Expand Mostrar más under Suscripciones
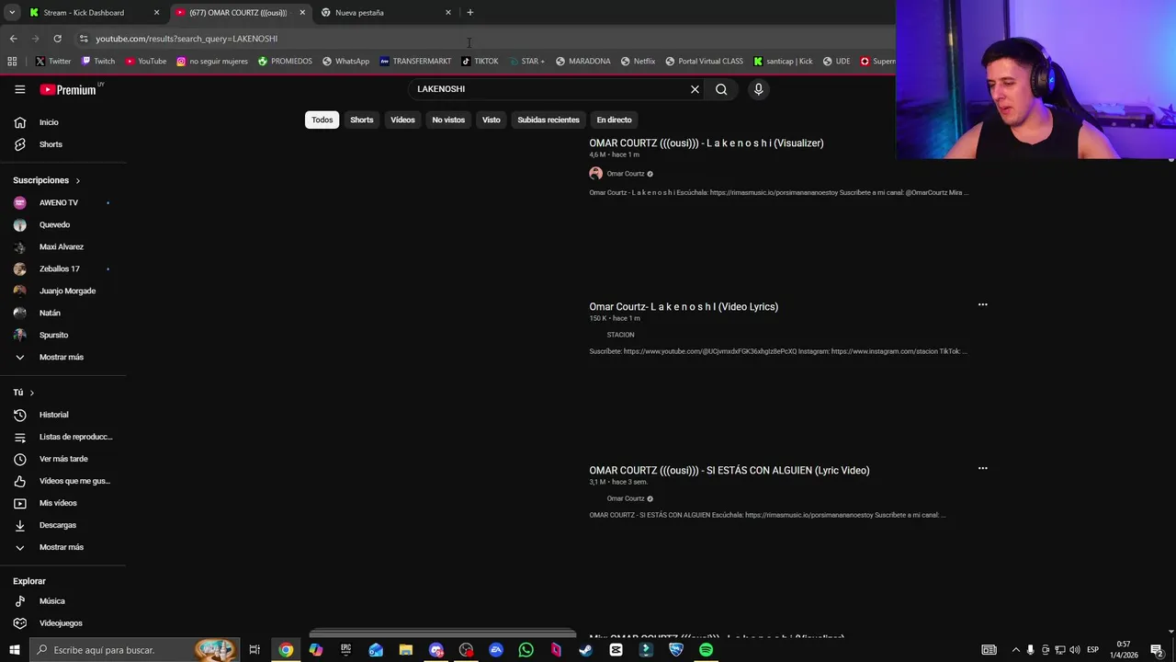Screen dimensions: 1176x662 click(x=62, y=357)
